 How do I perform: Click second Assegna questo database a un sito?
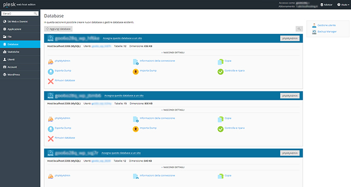pyautogui.click(x=124, y=96)
